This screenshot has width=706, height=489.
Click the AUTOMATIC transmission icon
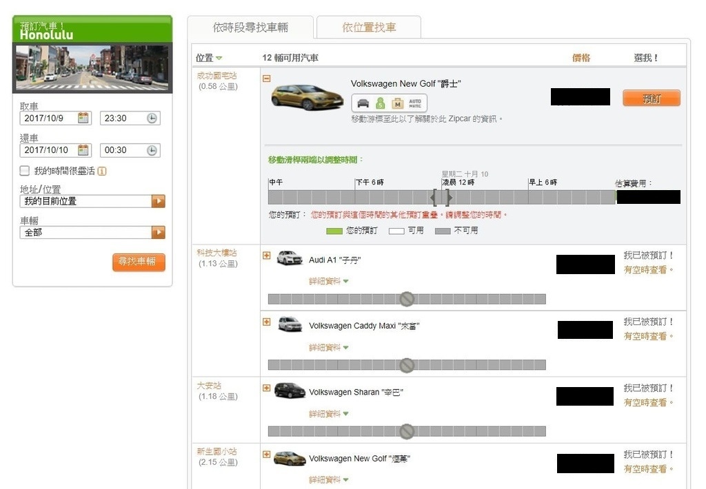click(x=415, y=103)
